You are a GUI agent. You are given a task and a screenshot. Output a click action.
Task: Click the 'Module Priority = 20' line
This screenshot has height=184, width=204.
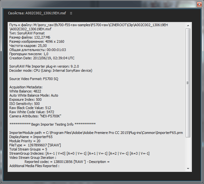coord(25,141)
